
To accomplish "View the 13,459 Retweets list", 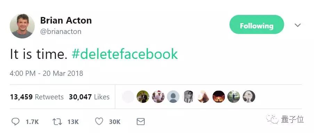I will point(37,97).
